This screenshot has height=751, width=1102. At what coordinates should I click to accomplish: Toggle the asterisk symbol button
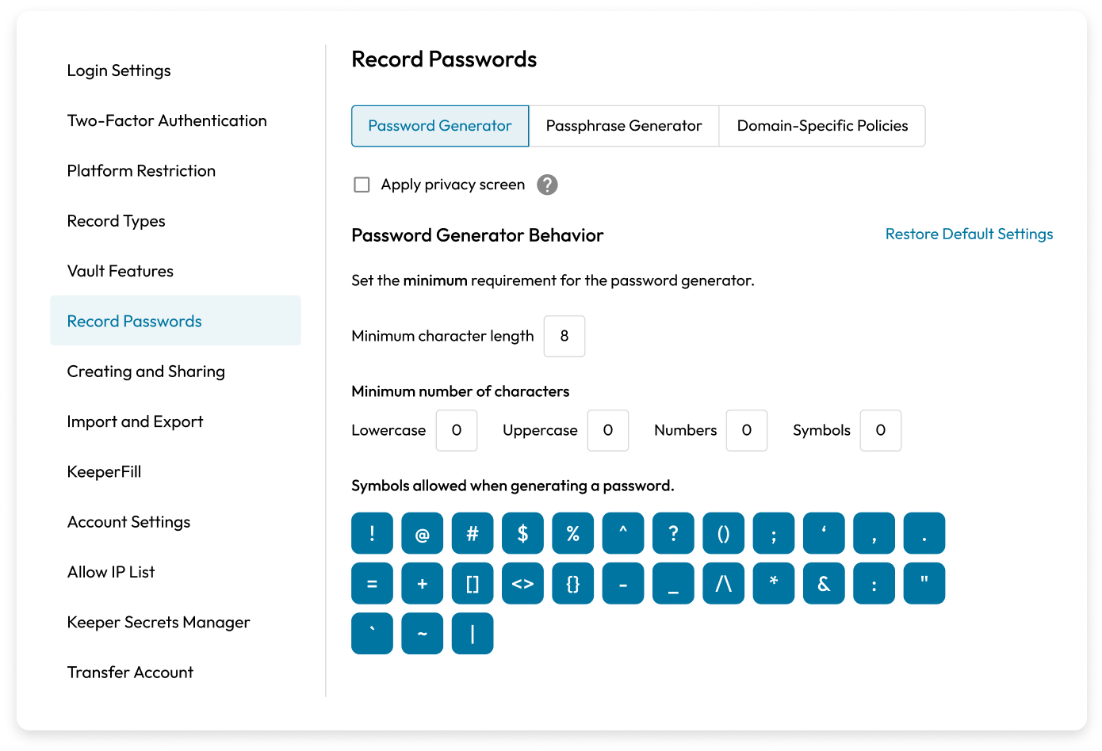[774, 584]
